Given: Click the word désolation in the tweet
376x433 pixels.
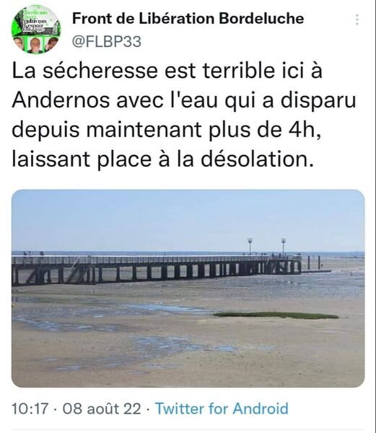Looking at the screenshot, I should (257, 159).
